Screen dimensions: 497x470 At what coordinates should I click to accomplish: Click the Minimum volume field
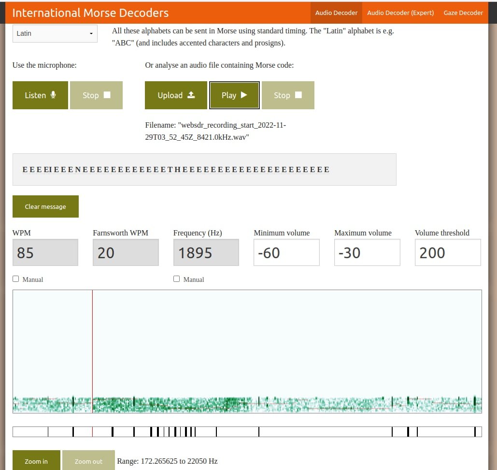pyautogui.click(x=286, y=252)
